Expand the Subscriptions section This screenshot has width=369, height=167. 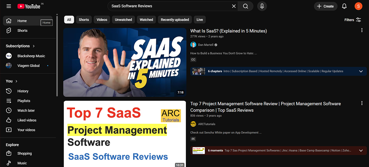[x=20, y=46]
